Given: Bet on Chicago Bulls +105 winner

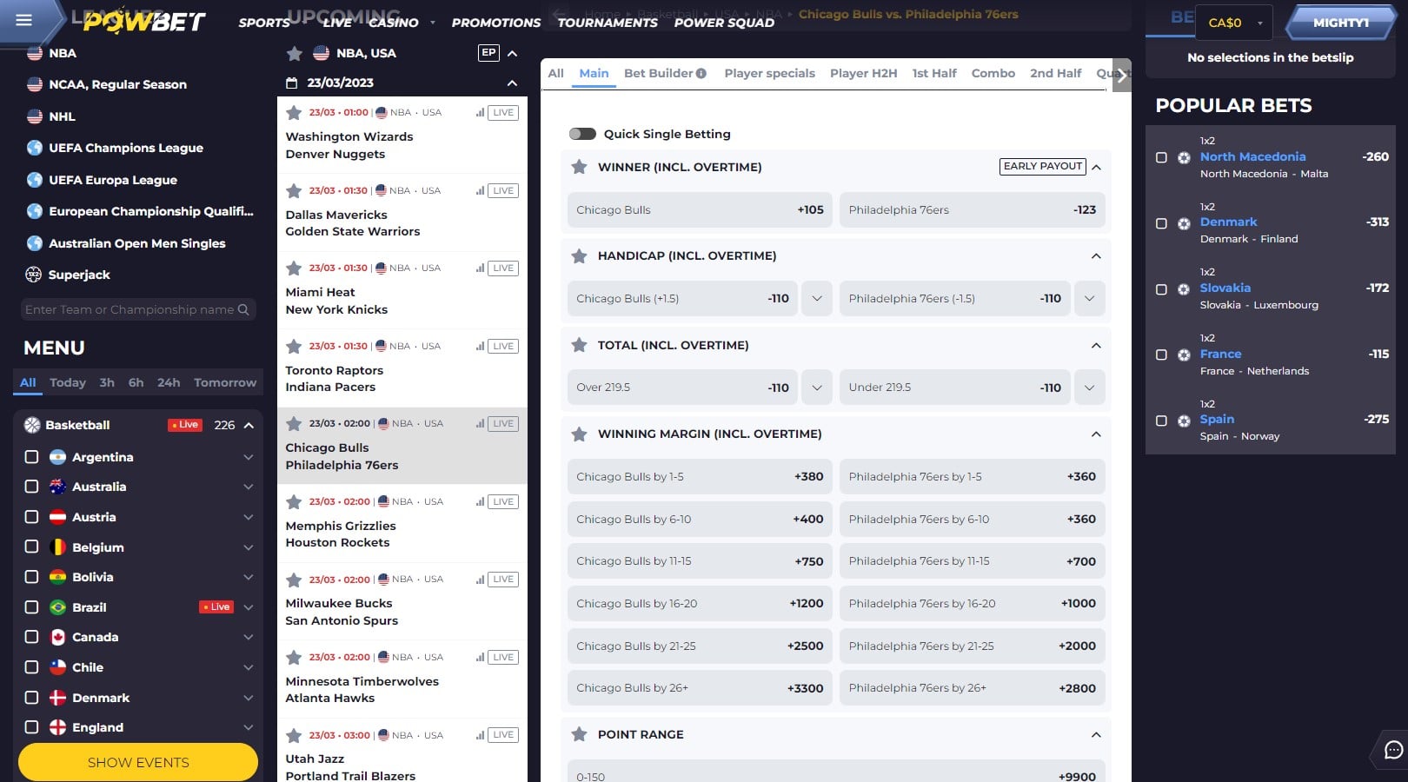Looking at the screenshot, I should point(700,209).
